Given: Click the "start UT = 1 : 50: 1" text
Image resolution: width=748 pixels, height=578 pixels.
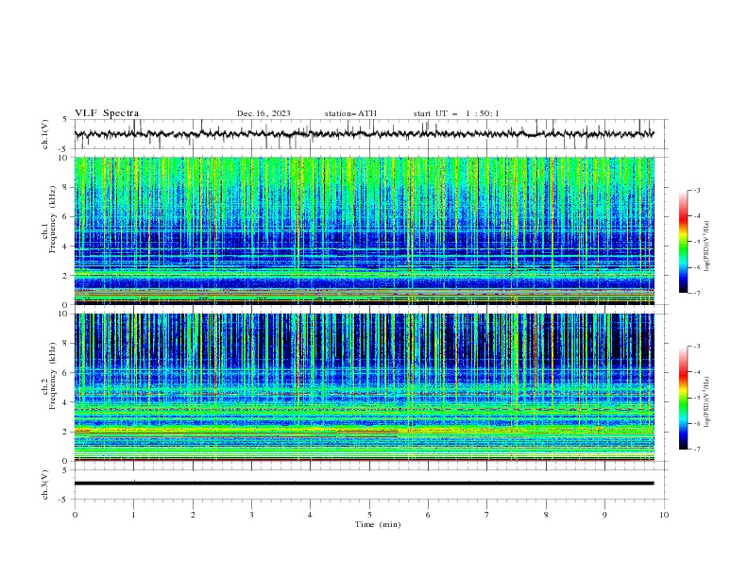Looking at the screenshot, I should pos(456,113).
